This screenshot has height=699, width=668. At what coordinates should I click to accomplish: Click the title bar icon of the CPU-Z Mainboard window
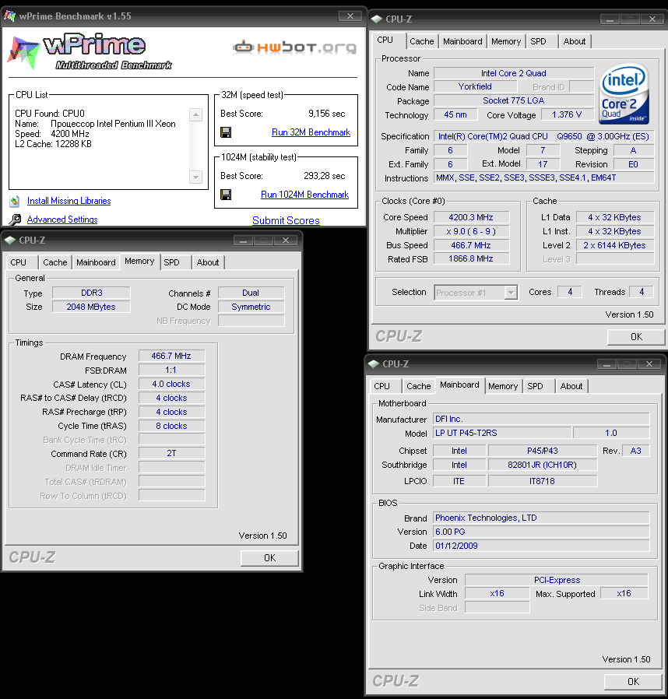pos(374,364)
